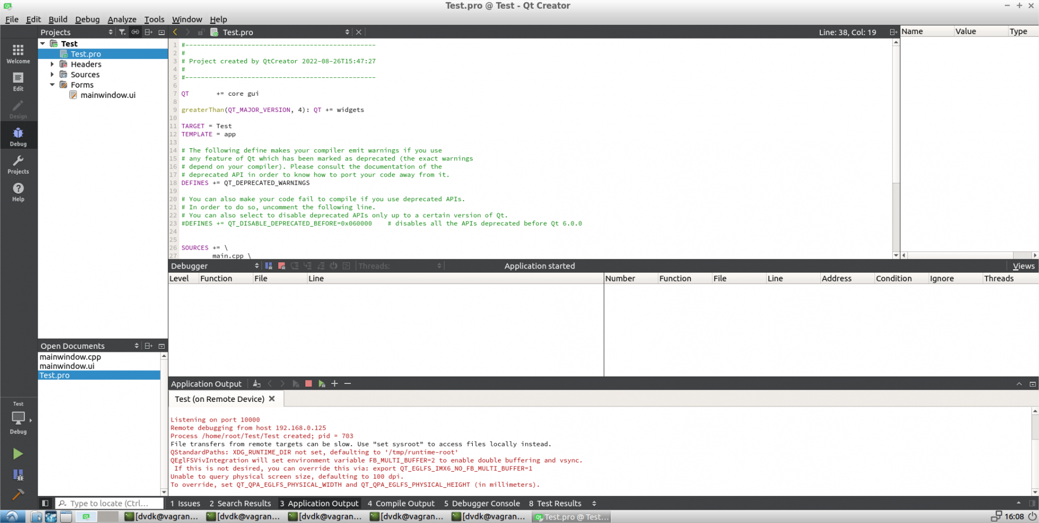Toggle the left sidebar visibility button
The image size is (1039, 523).
(45, 503)
